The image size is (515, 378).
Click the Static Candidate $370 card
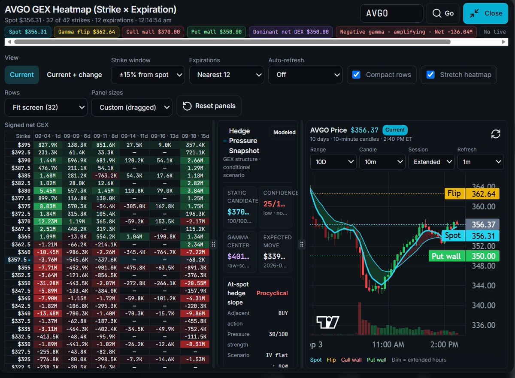tap(239, 207)
